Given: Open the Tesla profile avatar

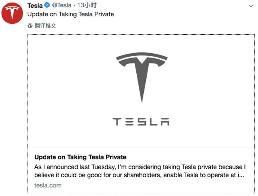Looking at the screenshot, I should [x=13, y=13].
